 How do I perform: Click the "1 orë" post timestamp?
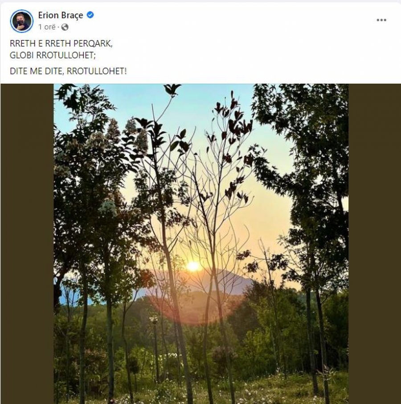tap(47, 27)
